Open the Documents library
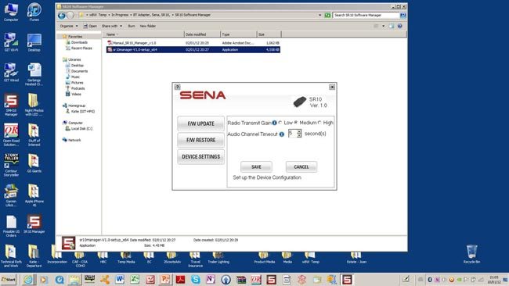This screenshot has width=509, height=286. point(77,71)
